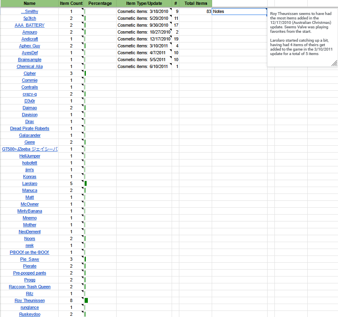Select the Name column header
Screen dimensions: 338x317
[x=30, y=4]
